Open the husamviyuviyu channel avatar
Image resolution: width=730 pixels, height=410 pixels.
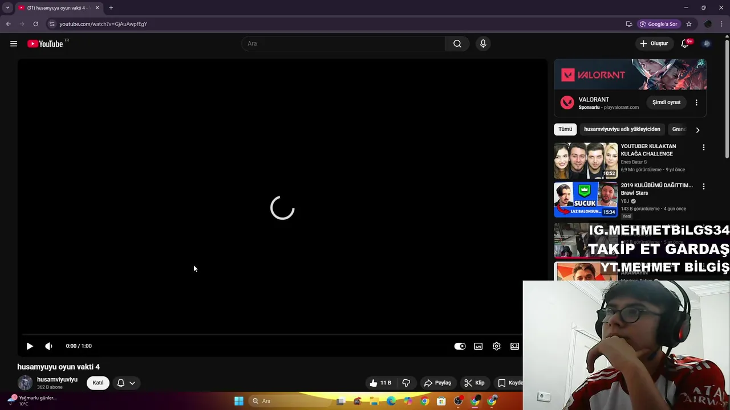25,383
